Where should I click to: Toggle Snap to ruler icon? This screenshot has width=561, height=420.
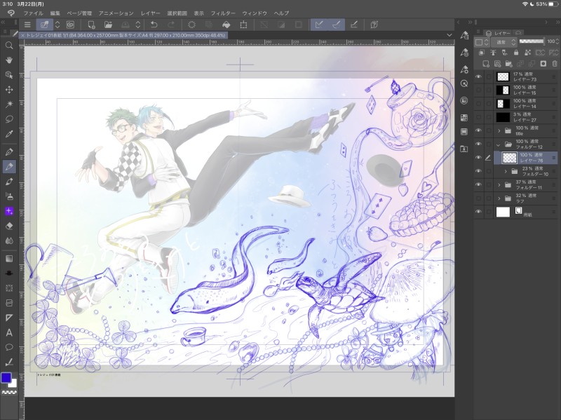319,25
